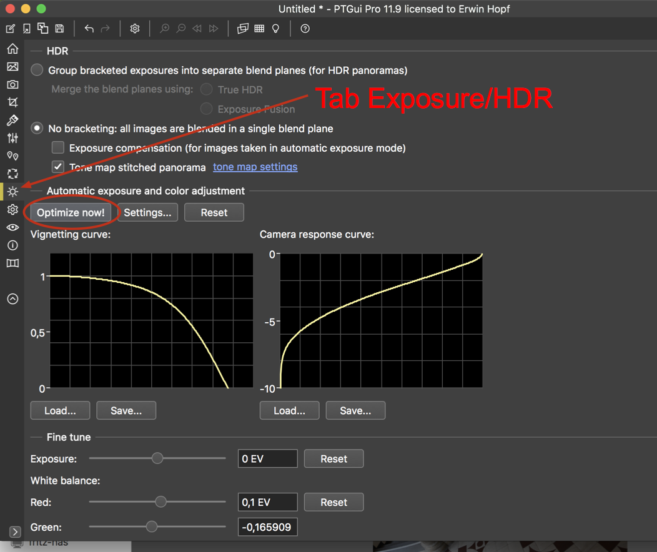This screenshot has height=552, width=657.
Task: Click the info circle sidebar tab
Action: click(x=12, y=245)
